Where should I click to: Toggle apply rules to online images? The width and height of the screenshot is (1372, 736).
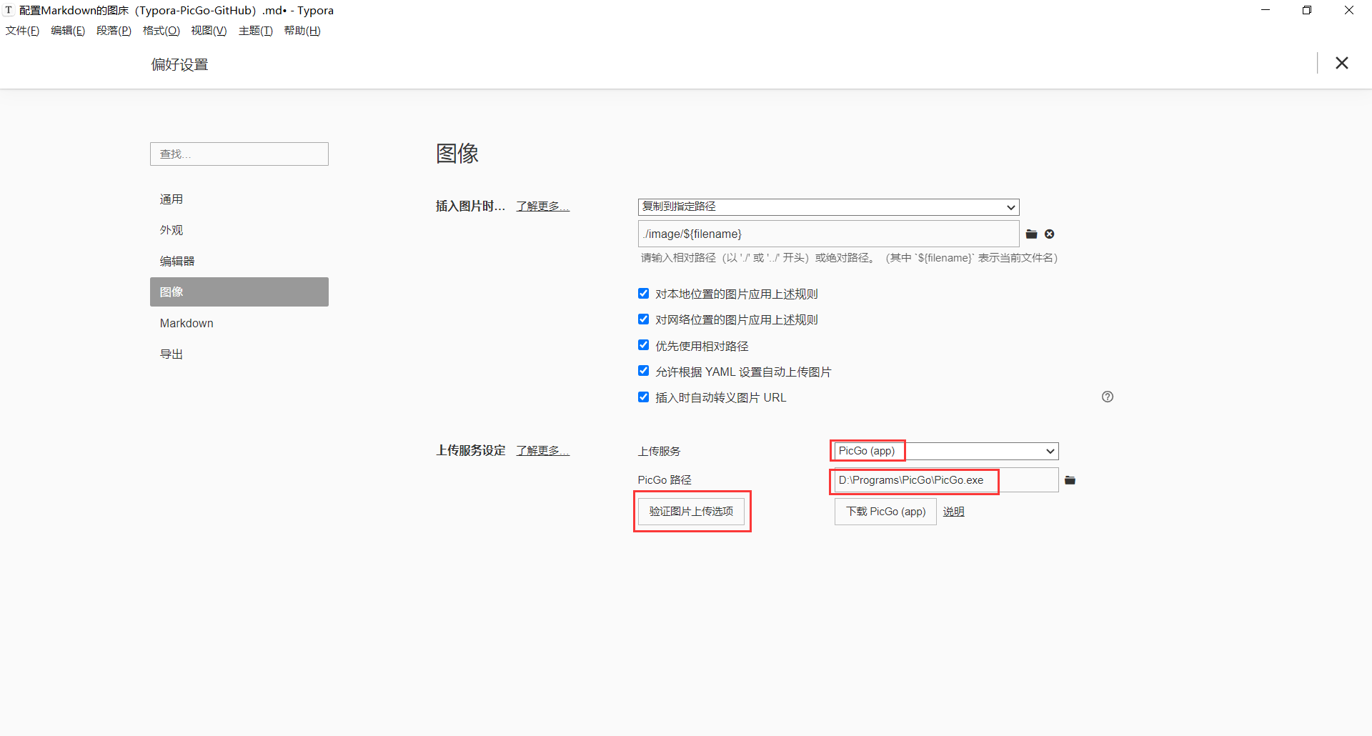[x=643, y=319]
